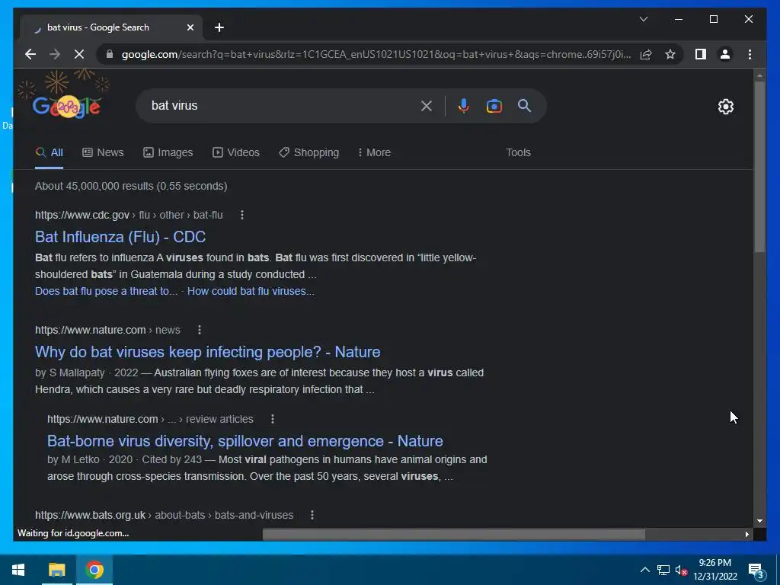Image resolution: width=780 pixels, height=585 pixels.
Task: Open 'Does bat flu pose a threat to...' link
Action: 106,291
